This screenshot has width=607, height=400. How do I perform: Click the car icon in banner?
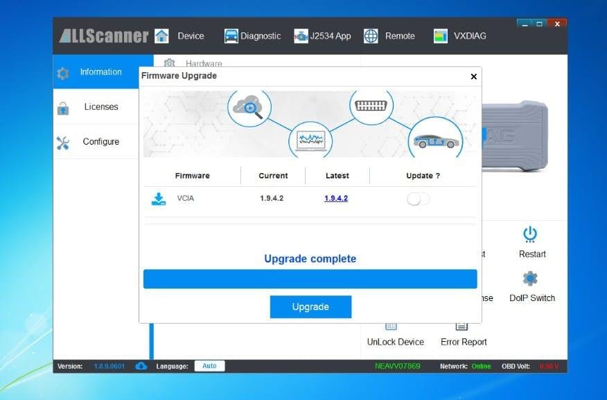coord(436,139)
